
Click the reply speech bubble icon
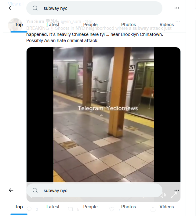coord(29,209)
